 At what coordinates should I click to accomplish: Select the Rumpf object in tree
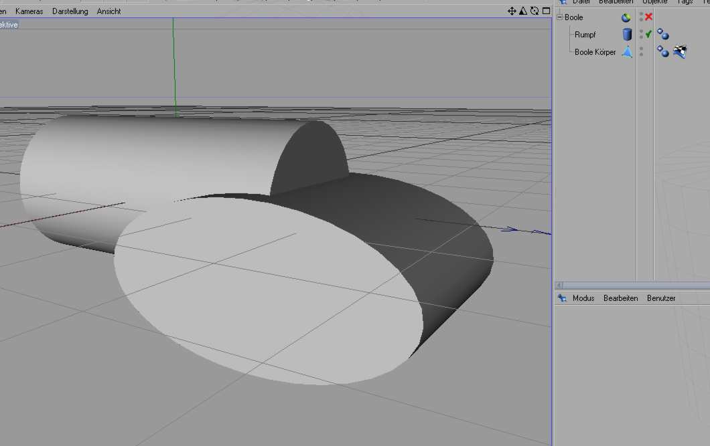(x=585, y=35)
